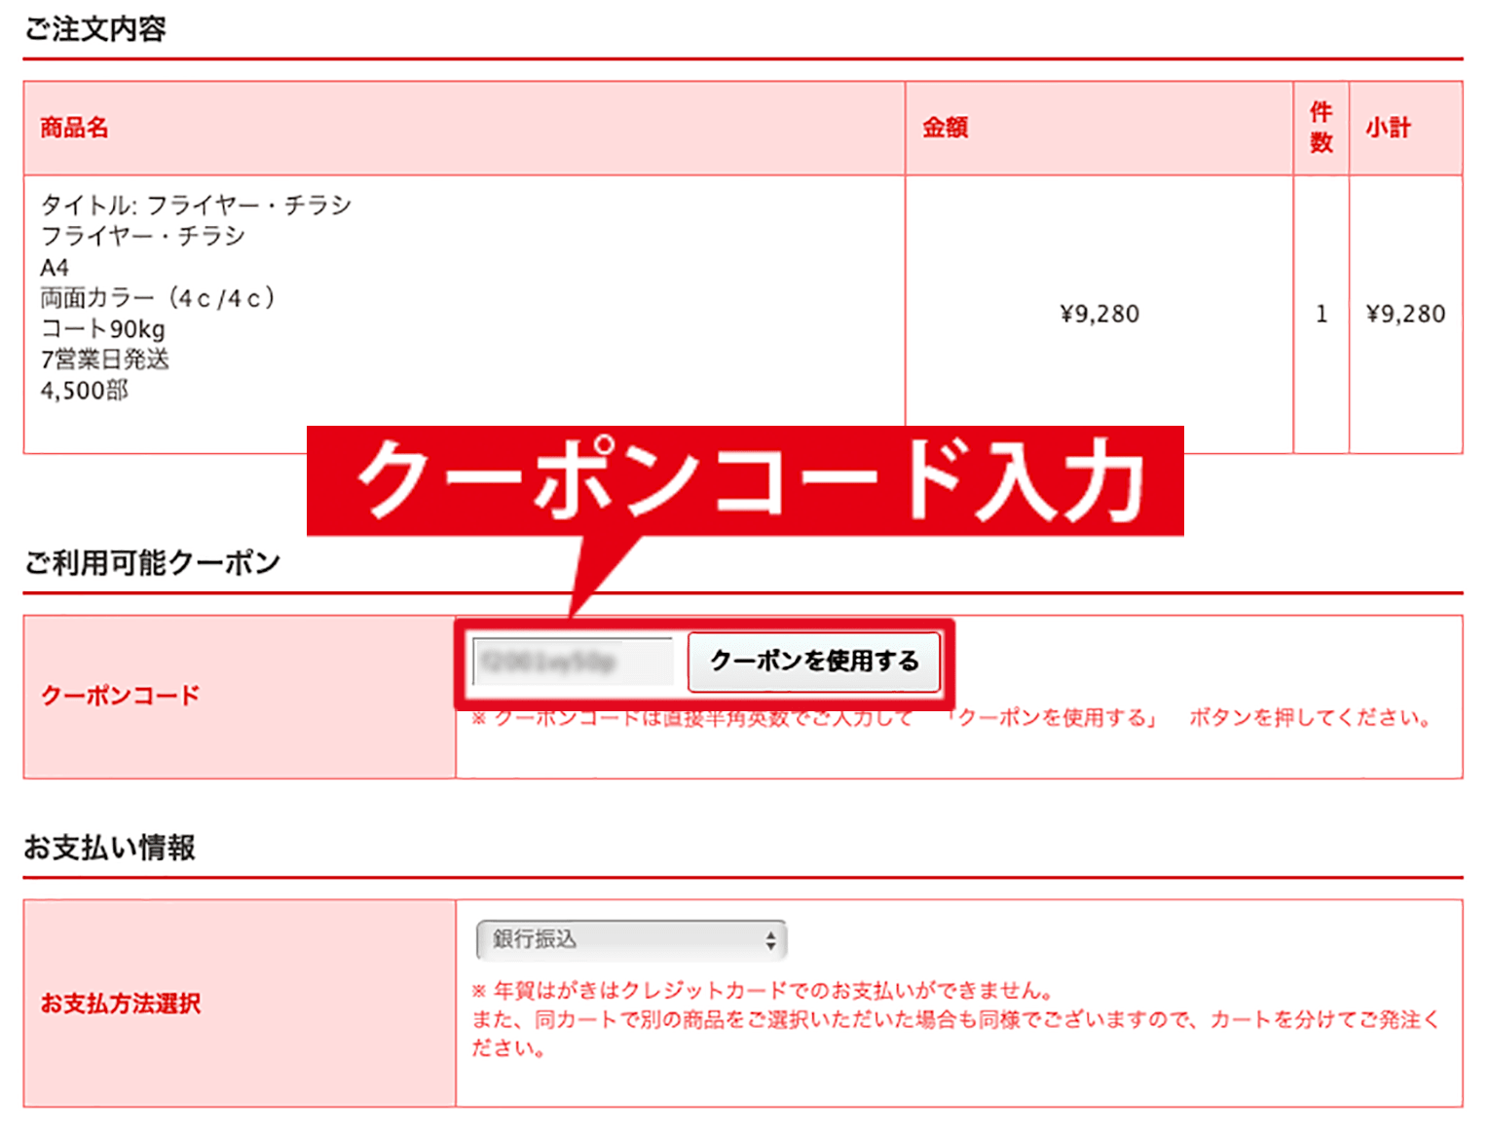Click the red クーポンコード入力 callout banner
Image resolution: width=1491 pixels, height=1137 pixels.
pos(746,479)
